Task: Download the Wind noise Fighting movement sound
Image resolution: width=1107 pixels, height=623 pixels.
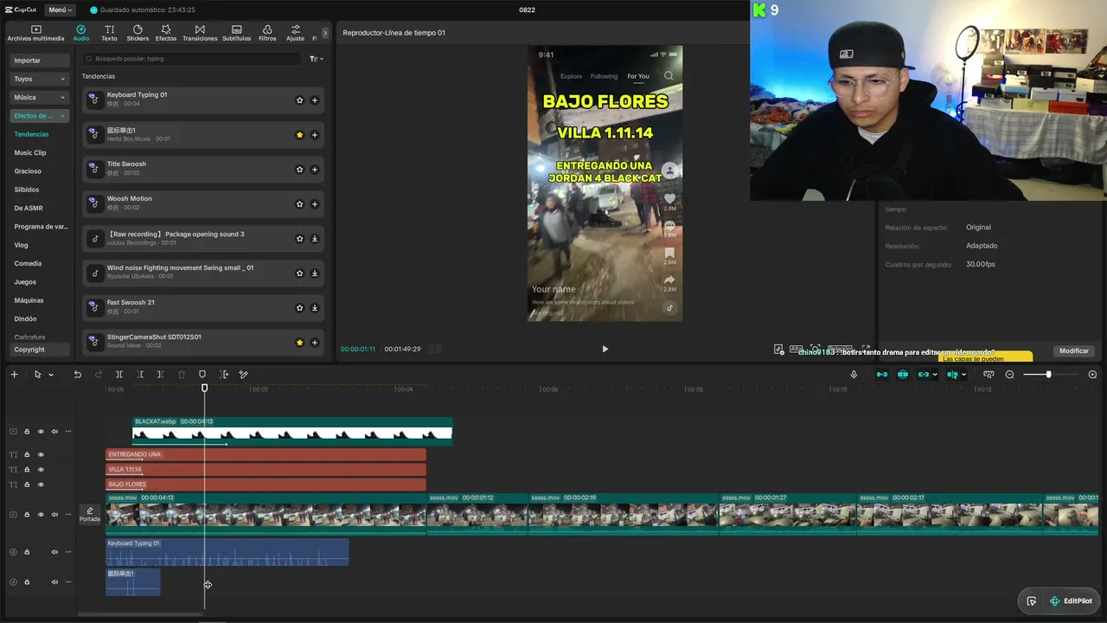Action: 315,273
